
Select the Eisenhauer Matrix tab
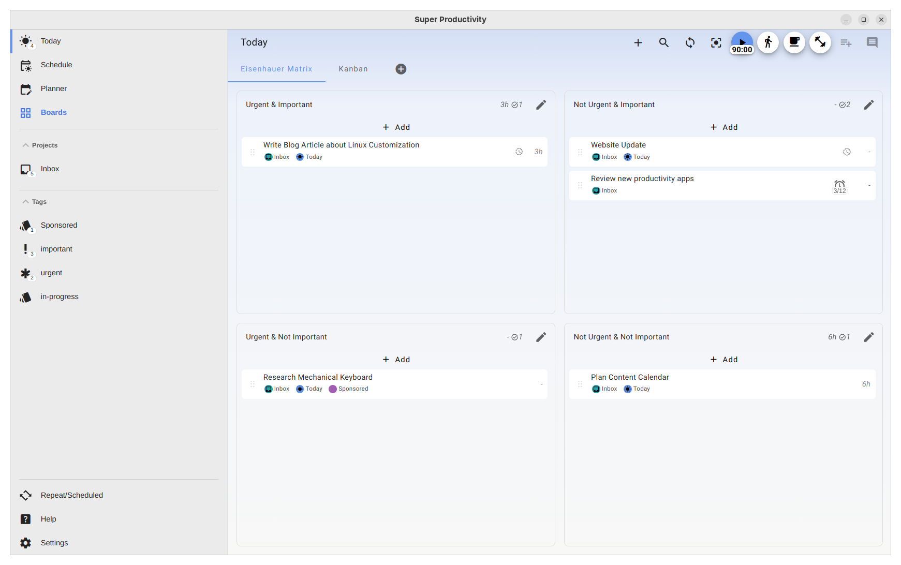pyautogui.click(x=276, y=69)
